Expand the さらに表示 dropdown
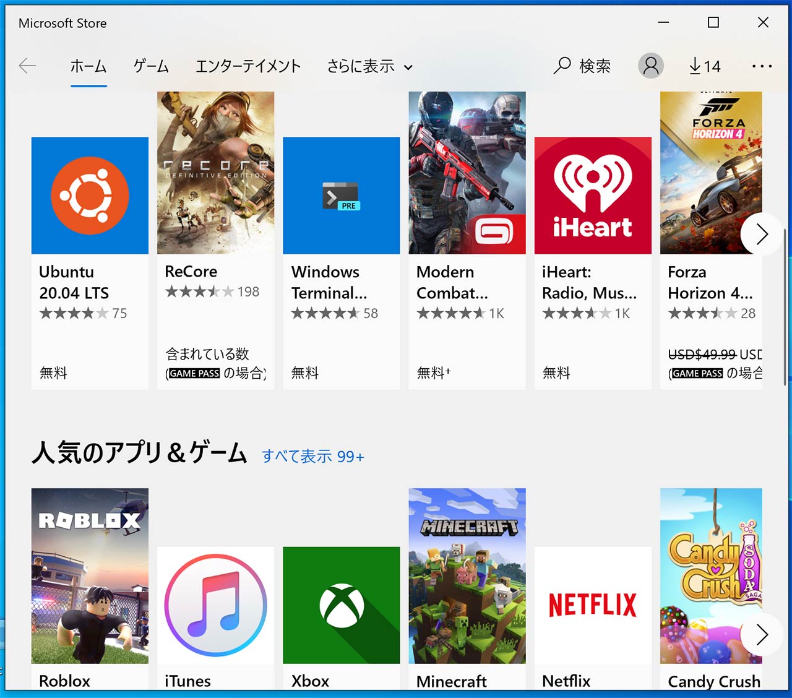 coord(369,66)
